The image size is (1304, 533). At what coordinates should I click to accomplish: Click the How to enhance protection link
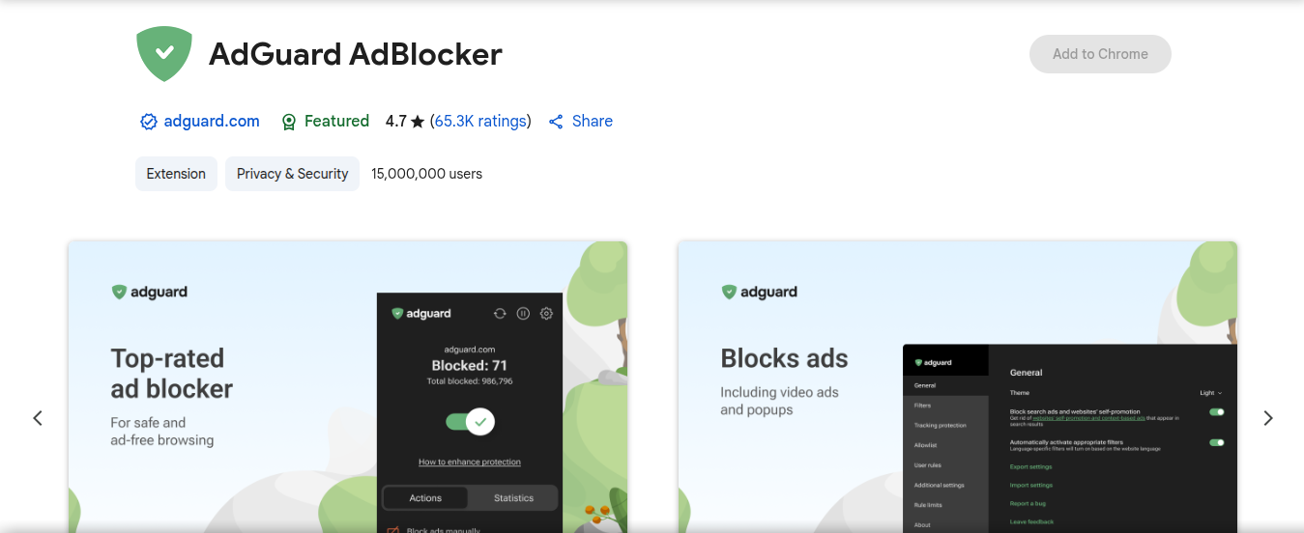pyautogui.click(x=470, y=462)
